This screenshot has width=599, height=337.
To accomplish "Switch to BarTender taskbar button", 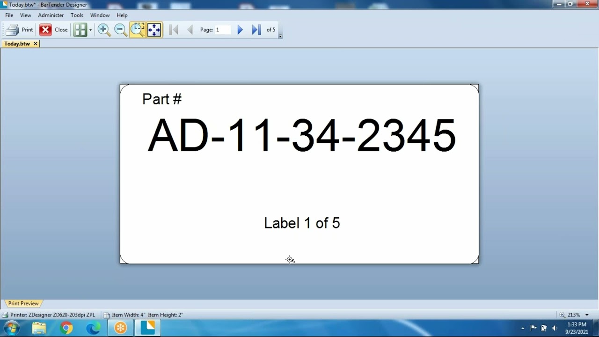I will click(148, 328).
